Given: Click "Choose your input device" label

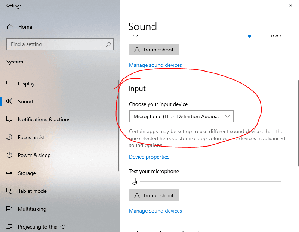Looking at the screenshot, I should (x=158, y=104).
